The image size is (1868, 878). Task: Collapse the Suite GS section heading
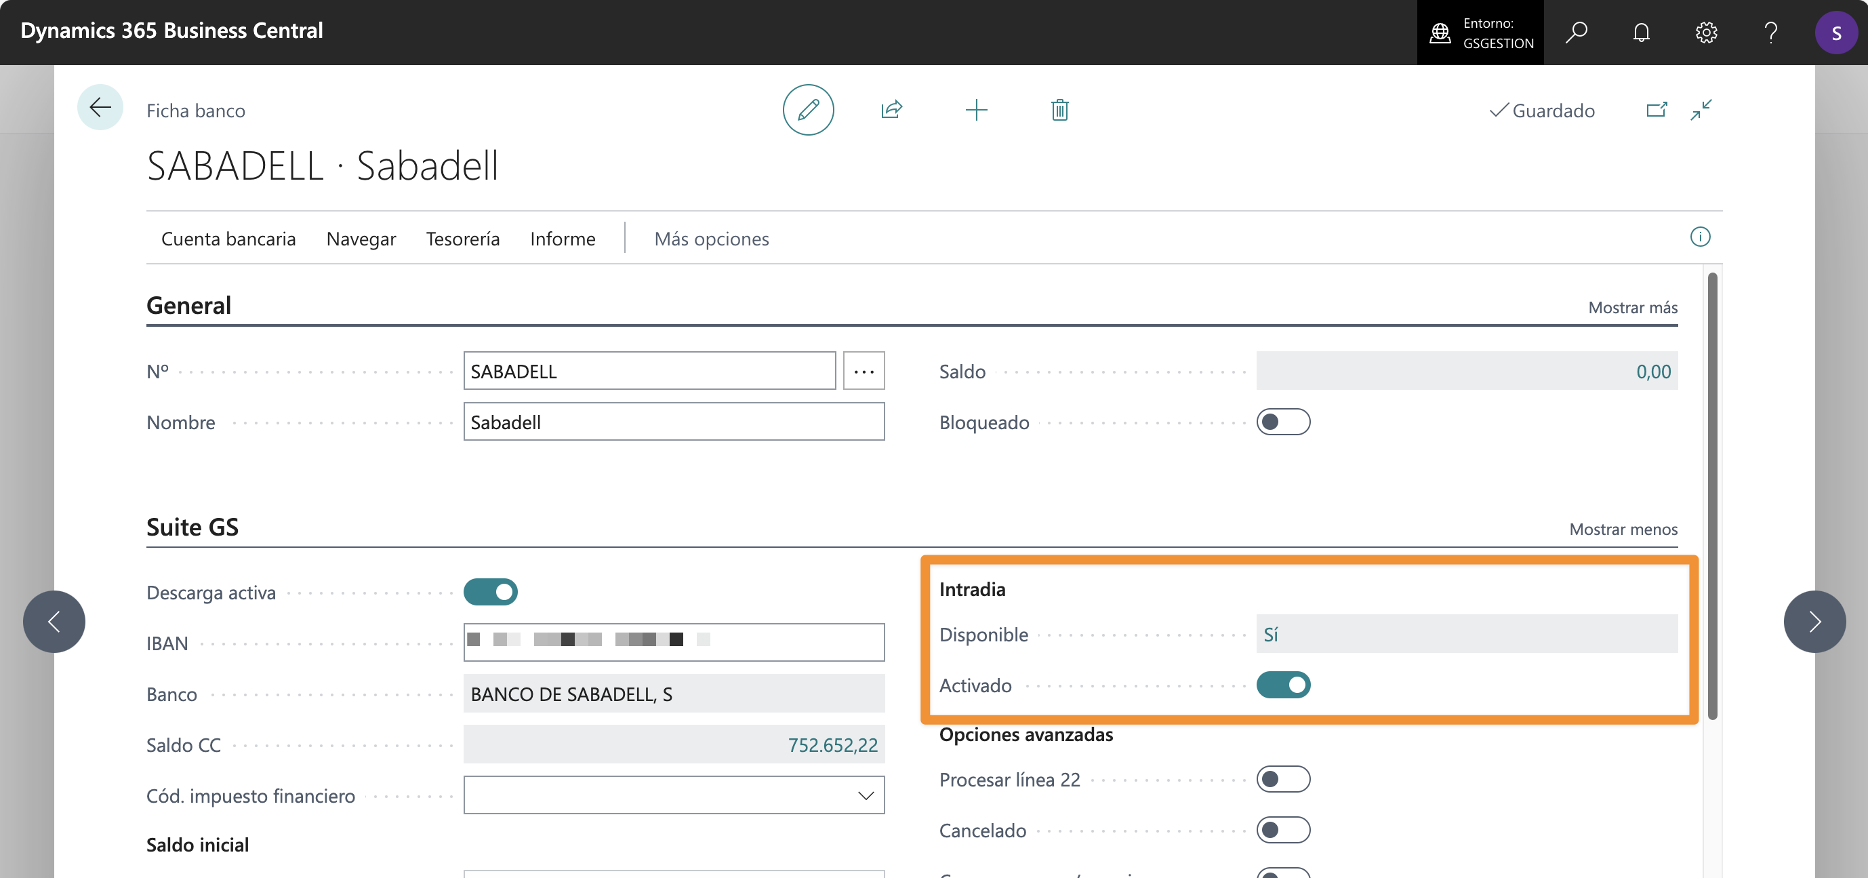coord(192,527)
